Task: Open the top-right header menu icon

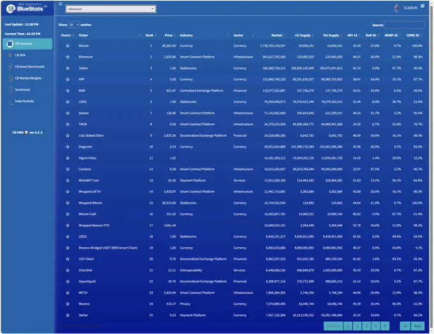Action: [423, 6]
